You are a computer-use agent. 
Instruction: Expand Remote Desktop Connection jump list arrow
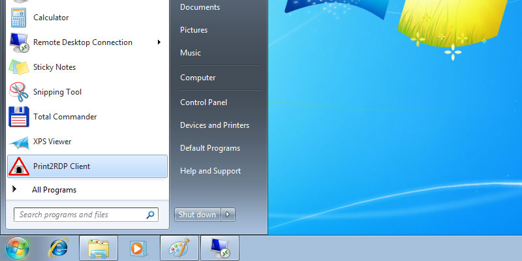pos(159,42)
